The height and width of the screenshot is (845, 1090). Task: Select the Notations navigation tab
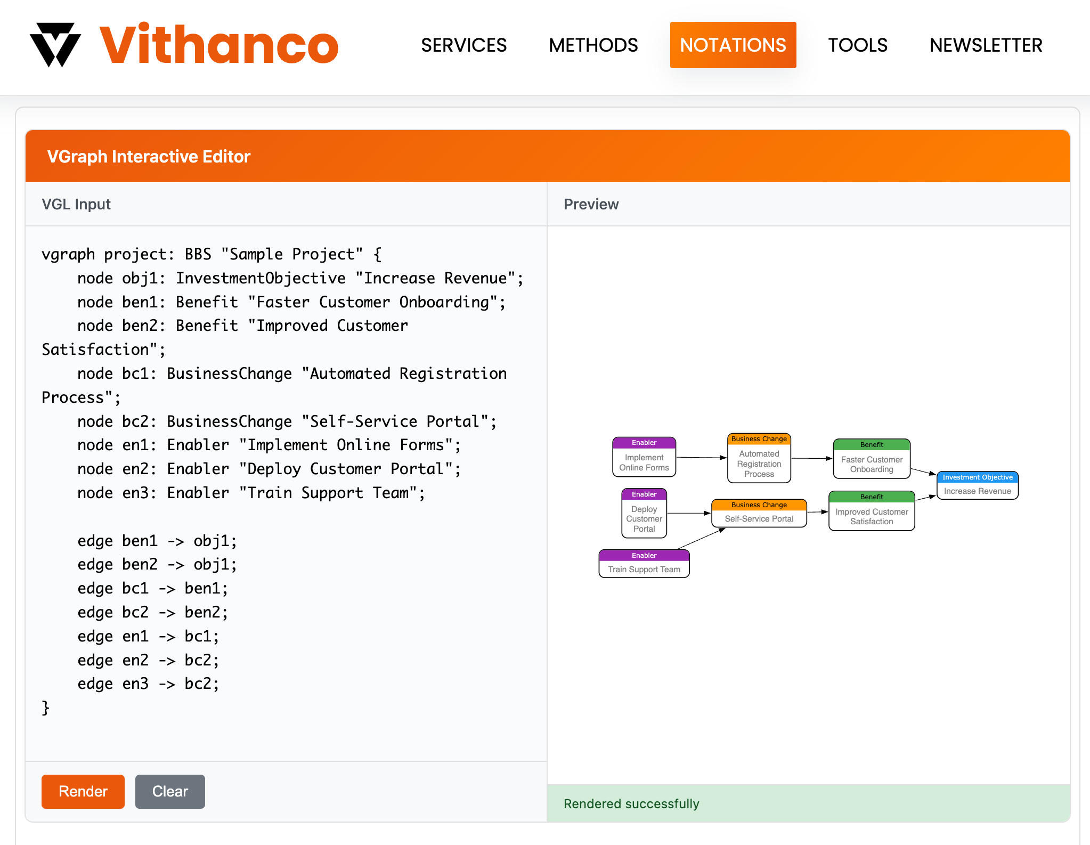[733, 45]
